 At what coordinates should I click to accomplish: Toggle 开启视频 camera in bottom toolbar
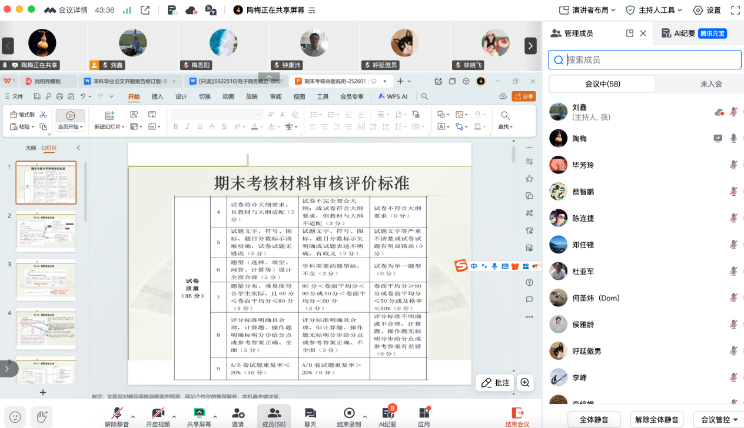point(158,414)
